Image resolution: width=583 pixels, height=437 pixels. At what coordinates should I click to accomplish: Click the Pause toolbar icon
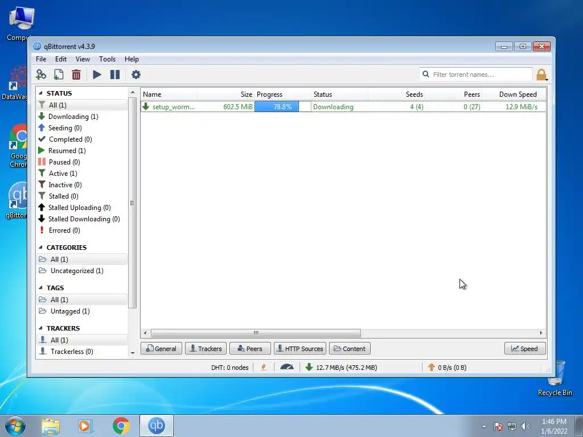[115, 75]
